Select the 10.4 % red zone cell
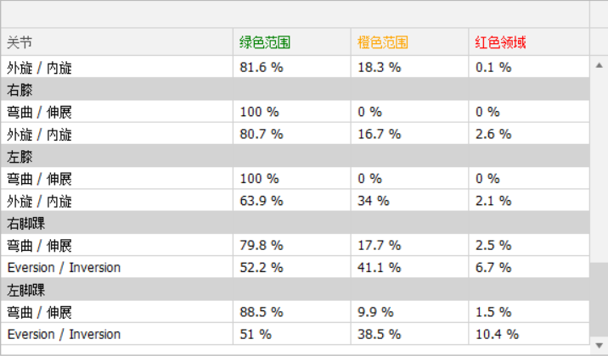 pyautogui.click(x=497, y=334)
